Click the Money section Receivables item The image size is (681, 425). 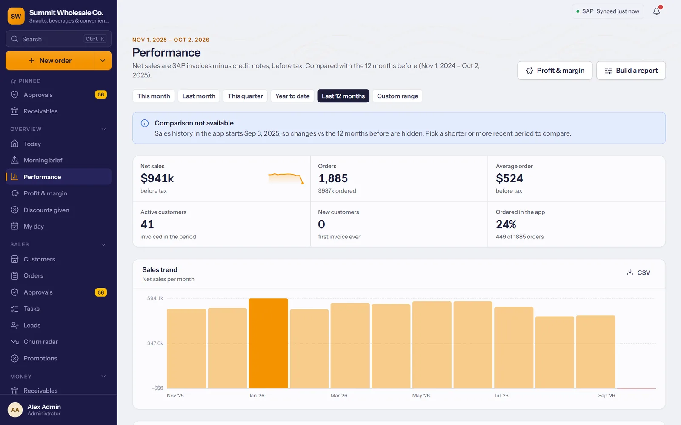pyautogui.click(x=58, y=390)
